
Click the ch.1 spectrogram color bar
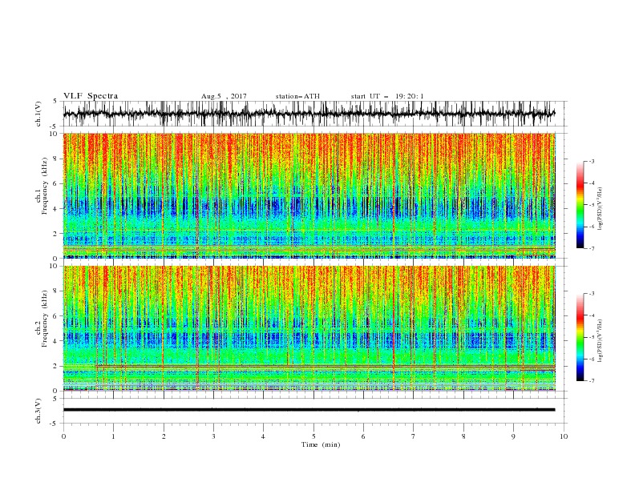[x=580, y=205]
